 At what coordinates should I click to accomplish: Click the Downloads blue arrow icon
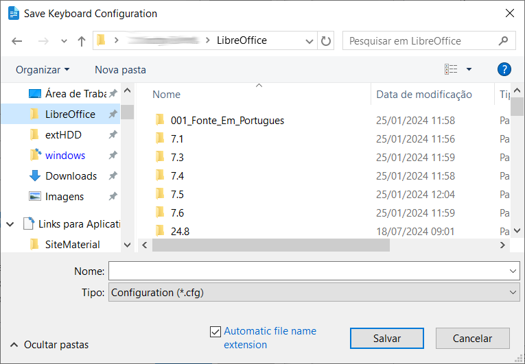pyautogui.click(x=35, y=175)
